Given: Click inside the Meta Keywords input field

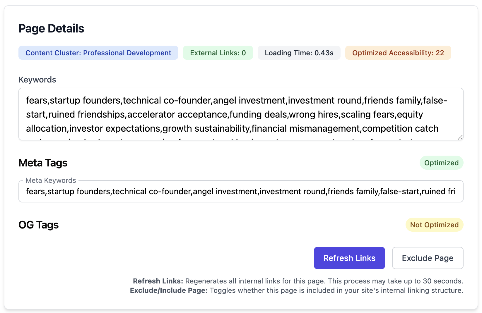Looking at the screenshot, I should [x=241, y=192].
